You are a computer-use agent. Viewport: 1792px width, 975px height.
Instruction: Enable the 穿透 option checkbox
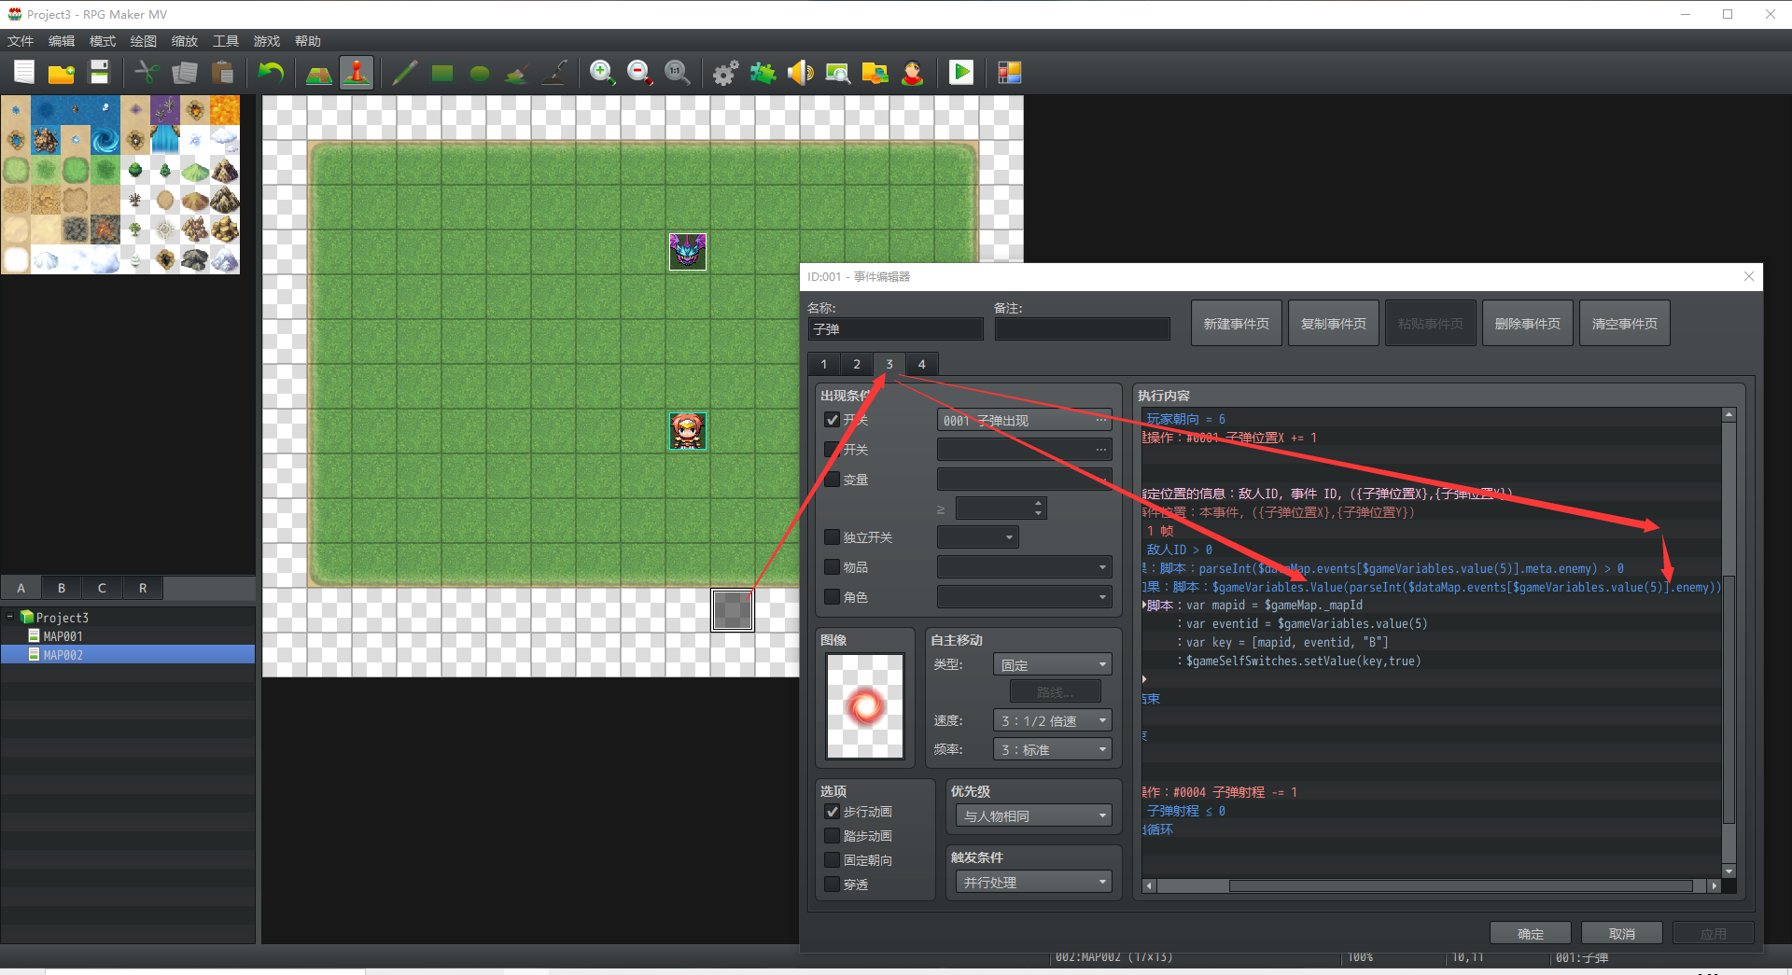pyautogui.click(x=833, y=884)
